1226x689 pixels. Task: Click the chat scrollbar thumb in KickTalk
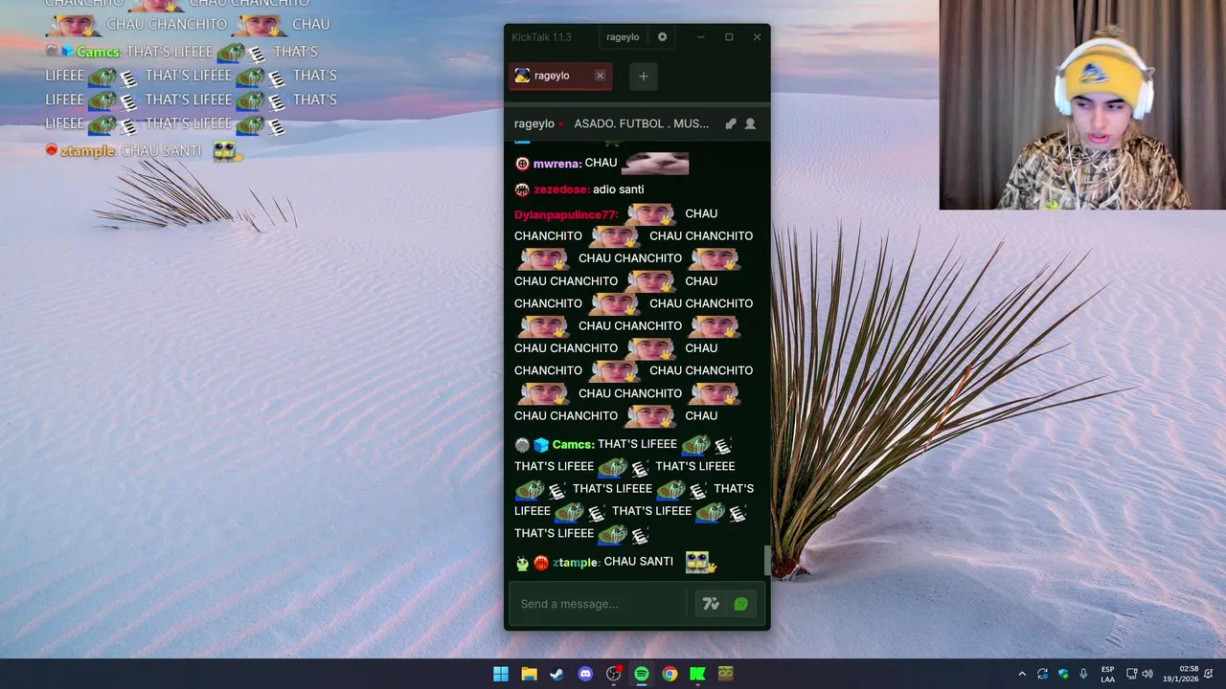(765, 561)
